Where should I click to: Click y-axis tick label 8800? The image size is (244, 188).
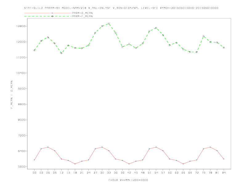22,104
